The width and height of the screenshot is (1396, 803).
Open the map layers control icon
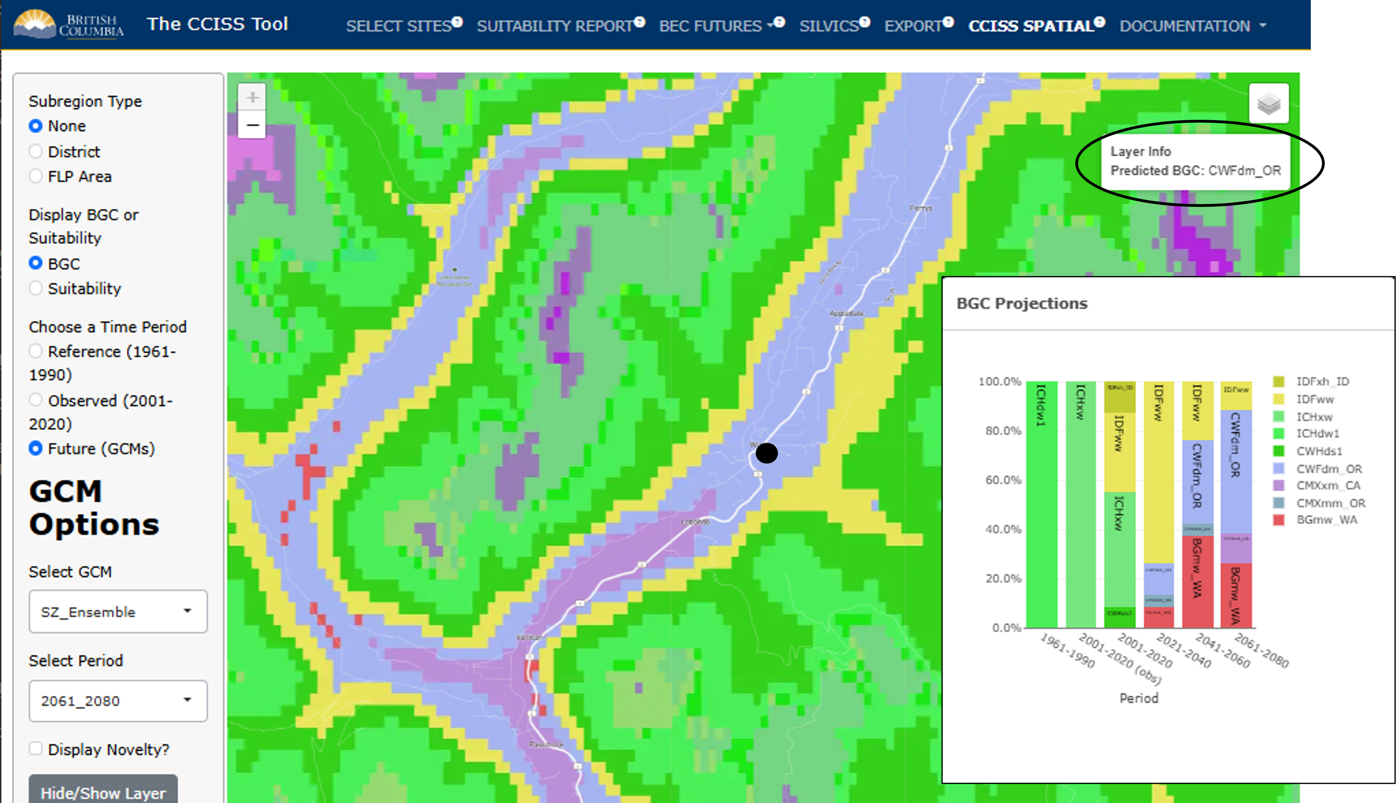(x=1269, y=104)
